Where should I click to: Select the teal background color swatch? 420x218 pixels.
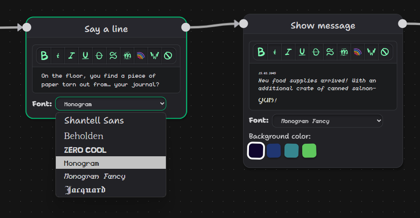(x=291, y=151)
